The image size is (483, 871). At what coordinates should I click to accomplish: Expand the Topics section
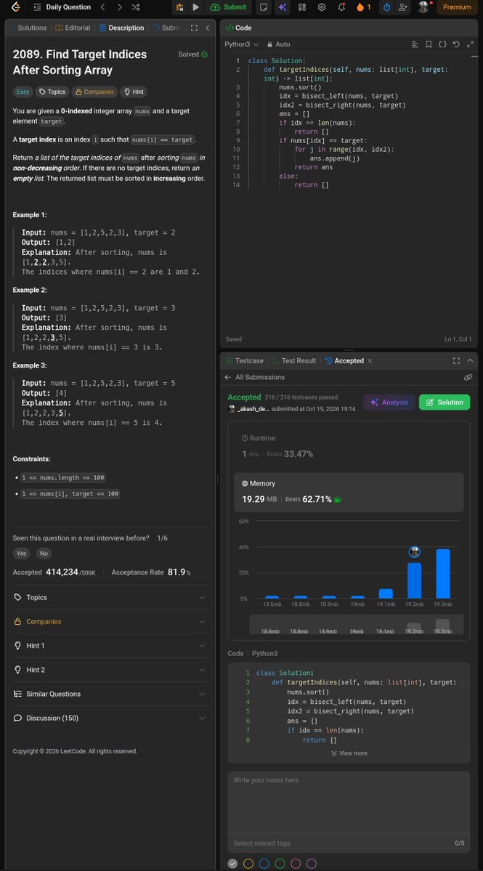110,597
